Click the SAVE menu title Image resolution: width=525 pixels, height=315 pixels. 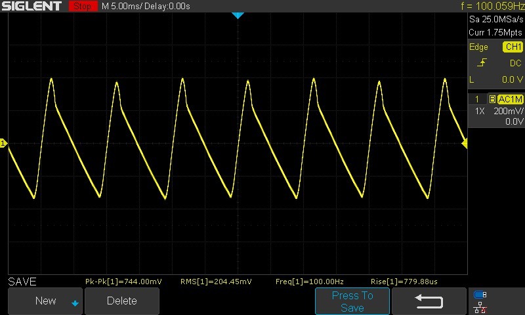[22, 282]
